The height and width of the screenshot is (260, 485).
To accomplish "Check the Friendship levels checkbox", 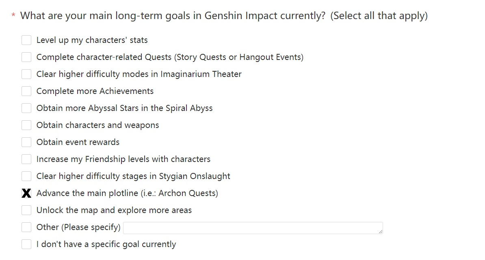I will 26,159.
